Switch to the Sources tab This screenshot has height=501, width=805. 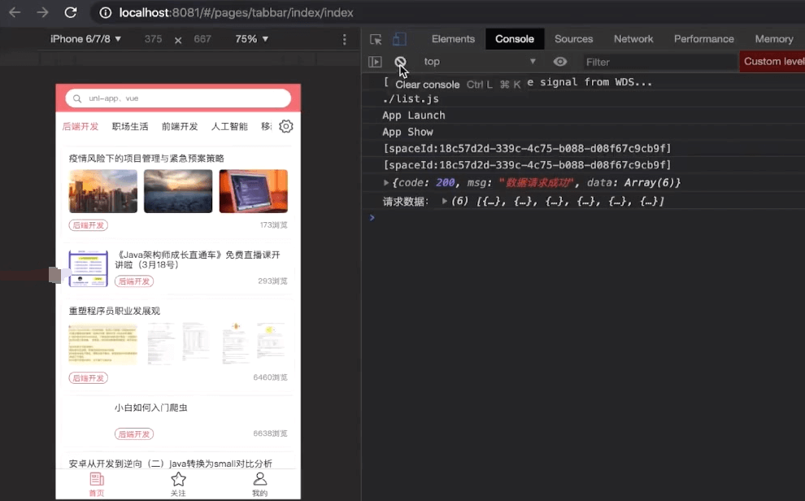click(x=573, y=39)
